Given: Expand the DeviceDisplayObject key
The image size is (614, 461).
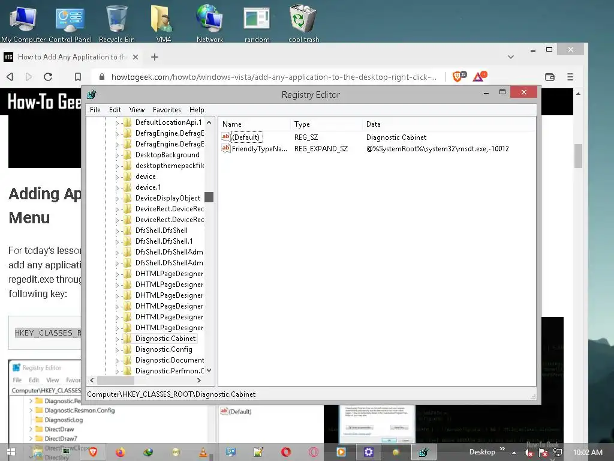Looking at the screenshot, I should pos(117,199).
